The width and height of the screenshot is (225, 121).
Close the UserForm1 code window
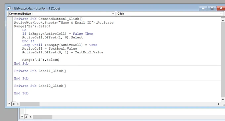(221, 8)
